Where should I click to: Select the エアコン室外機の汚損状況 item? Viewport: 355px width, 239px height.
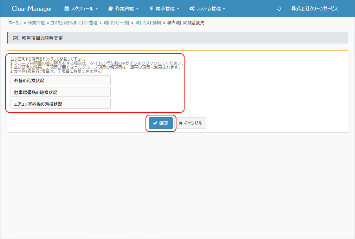coord(61,104)
